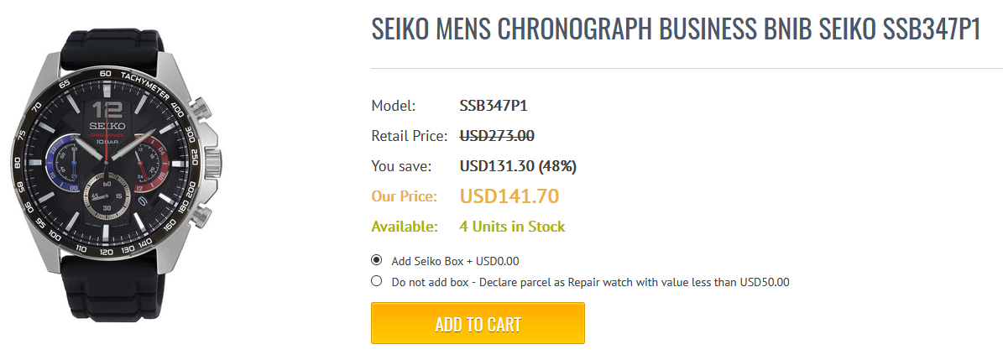The image size is (1003, 355).
Task: Click the crossed-out retail price USD273.00
Action: coord(497,136)
